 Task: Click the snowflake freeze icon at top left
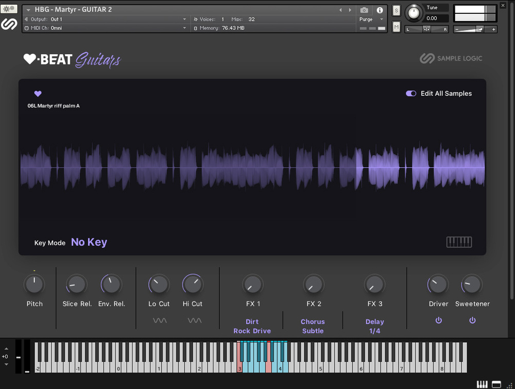tap(9, 9)
